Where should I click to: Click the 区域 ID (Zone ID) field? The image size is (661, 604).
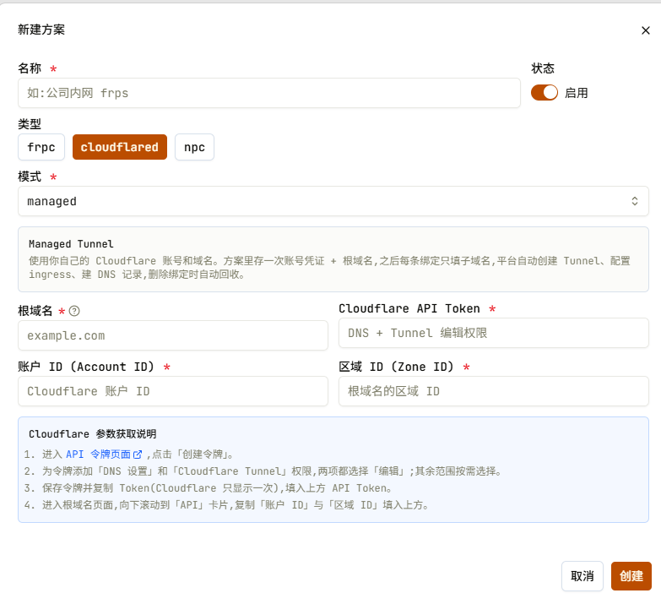click(494, 391)
